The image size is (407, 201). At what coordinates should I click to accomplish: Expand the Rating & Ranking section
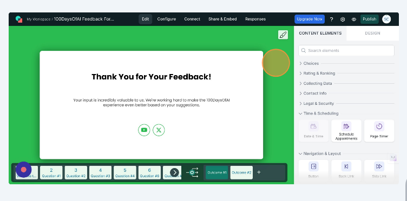pos(317,73)
